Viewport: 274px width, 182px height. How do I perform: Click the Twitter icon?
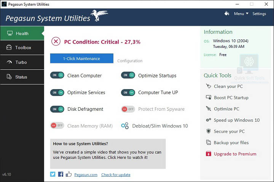pos(53,174)
